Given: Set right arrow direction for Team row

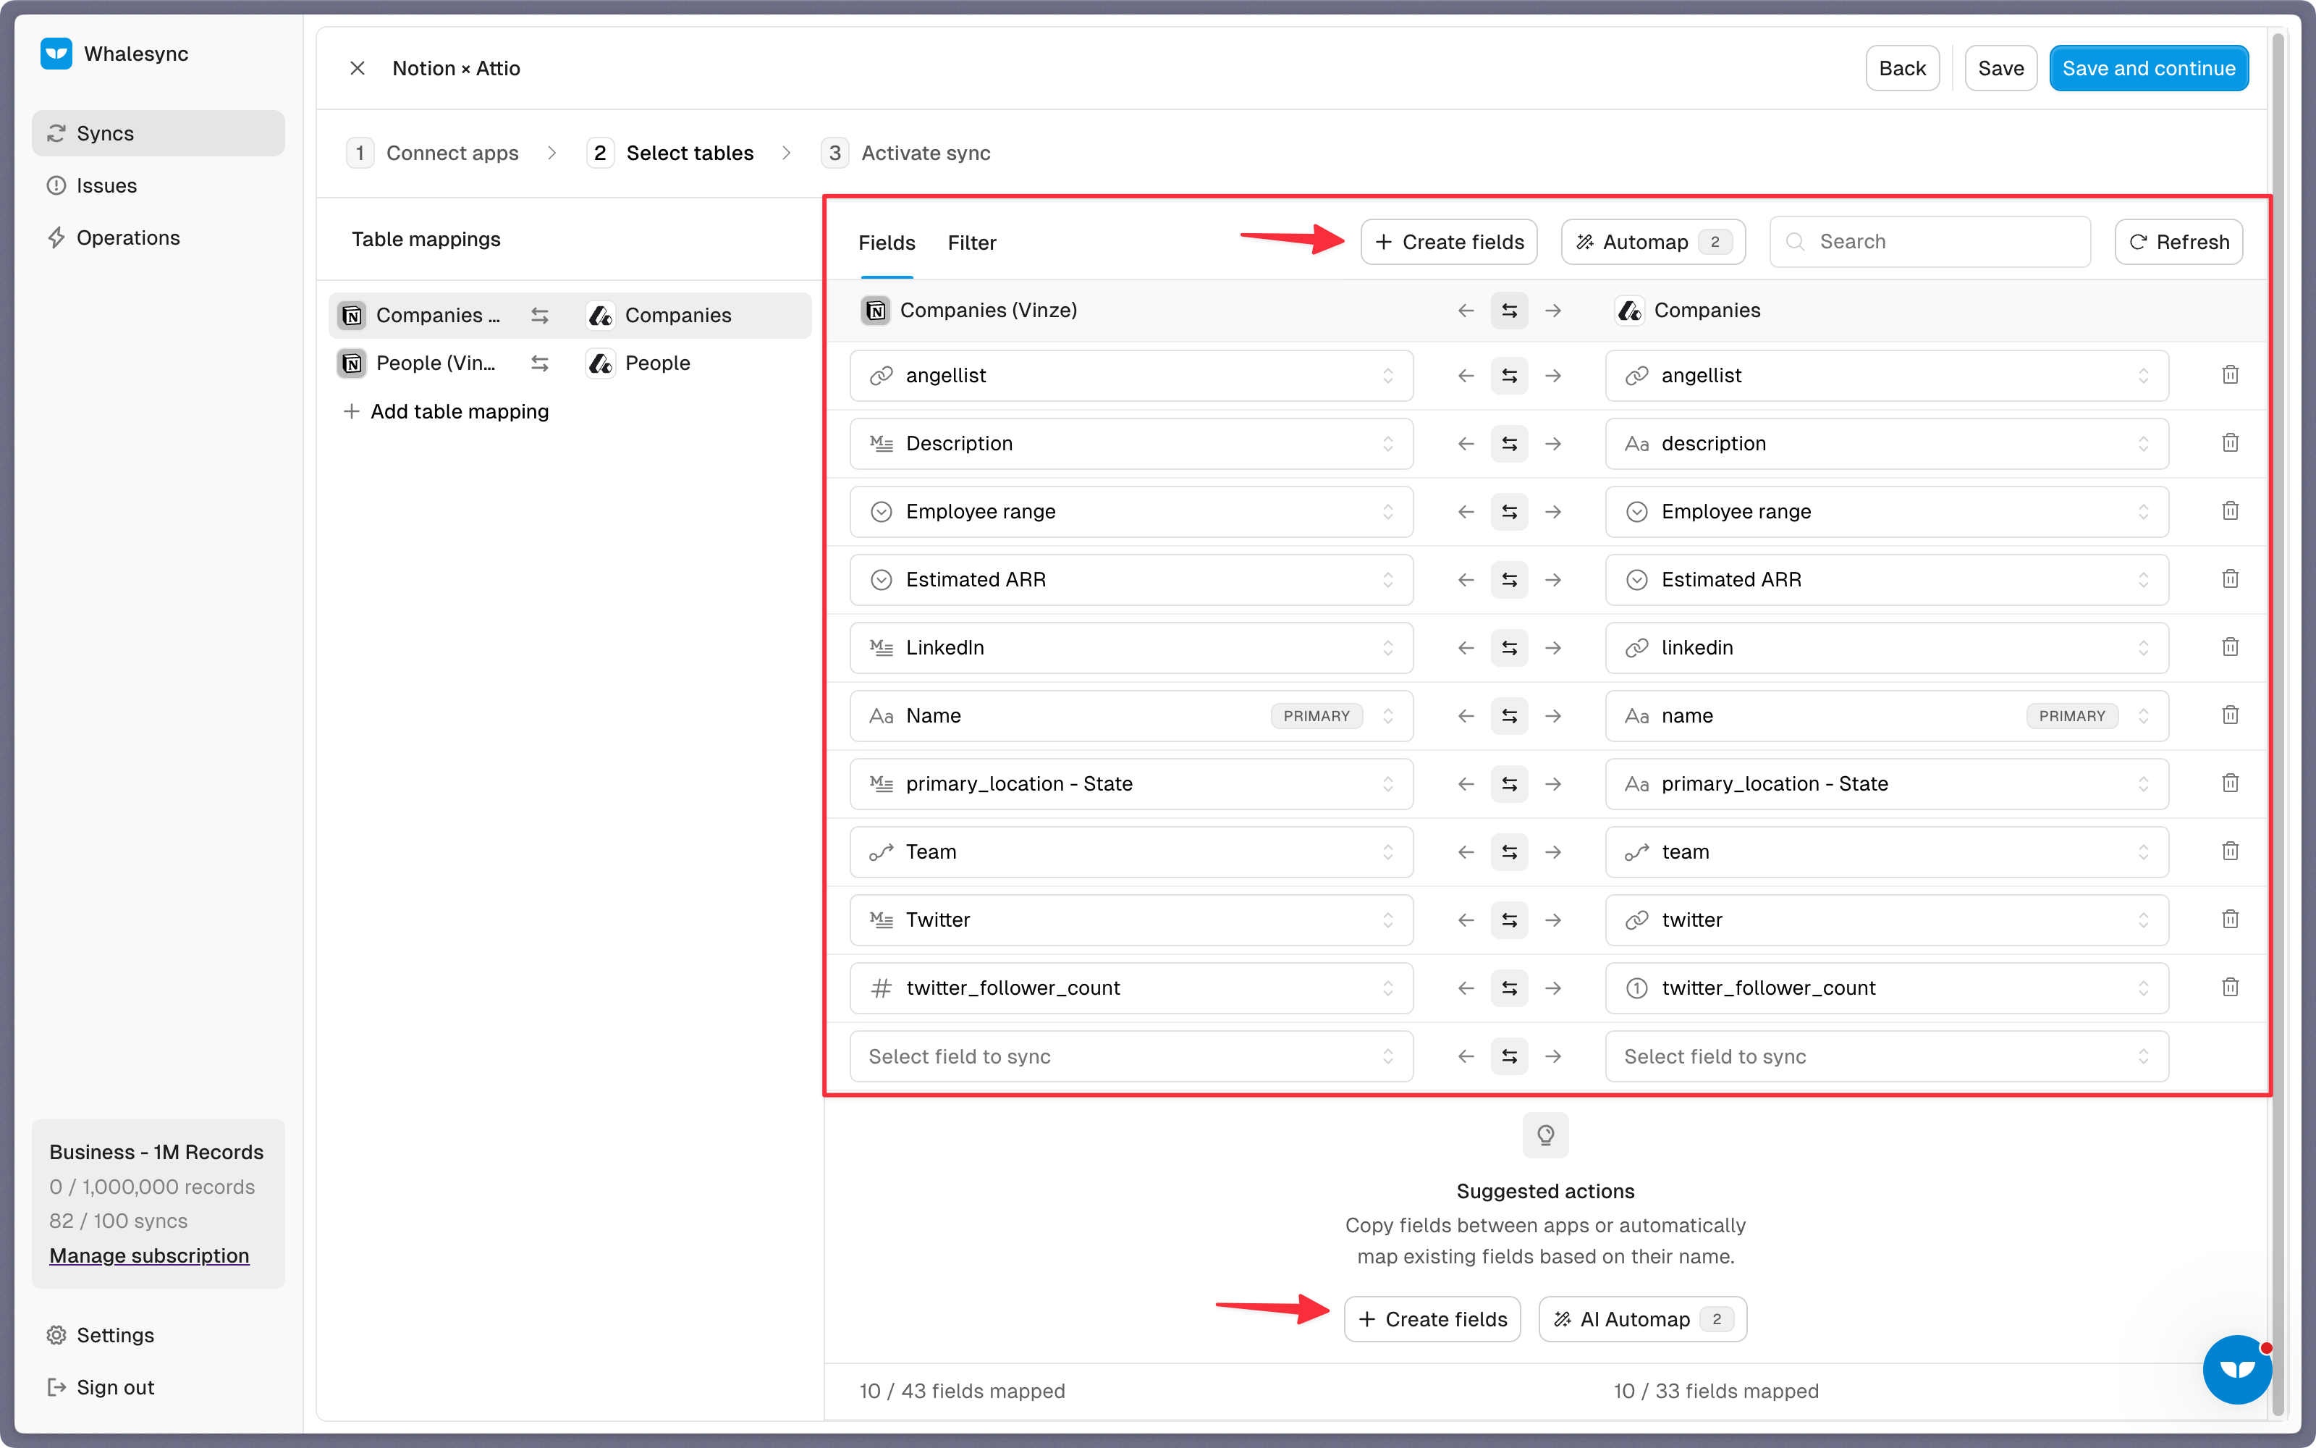Looking at the screenshot, I should pos(1553,851).
